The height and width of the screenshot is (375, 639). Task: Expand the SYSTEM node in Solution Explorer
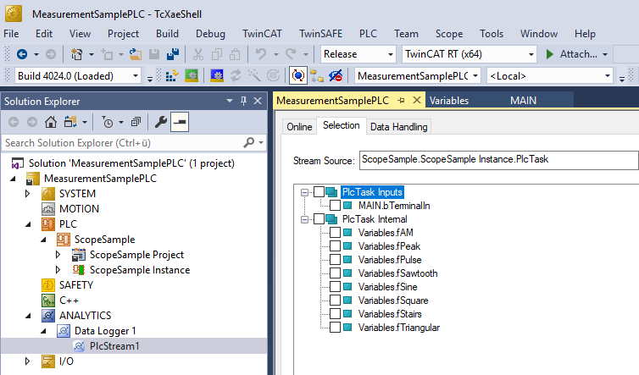28,193
